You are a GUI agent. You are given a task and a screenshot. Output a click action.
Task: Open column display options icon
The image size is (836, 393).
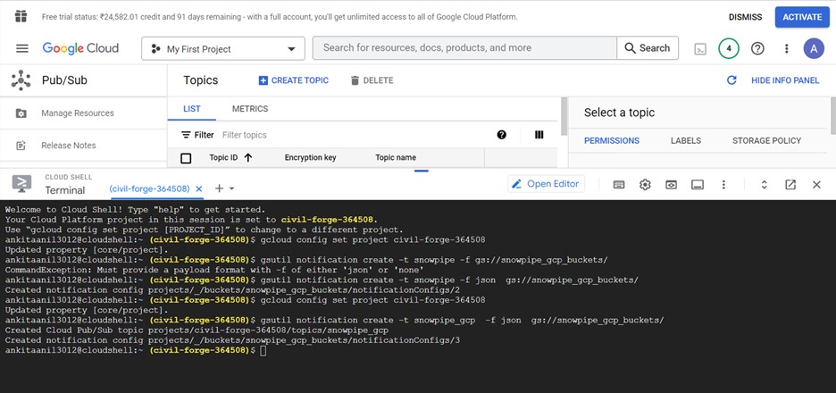click(539, 135)
